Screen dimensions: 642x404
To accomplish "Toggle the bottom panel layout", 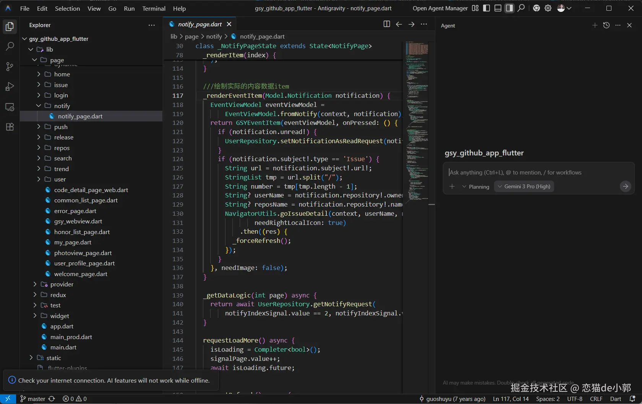I will tap(498, 8).
